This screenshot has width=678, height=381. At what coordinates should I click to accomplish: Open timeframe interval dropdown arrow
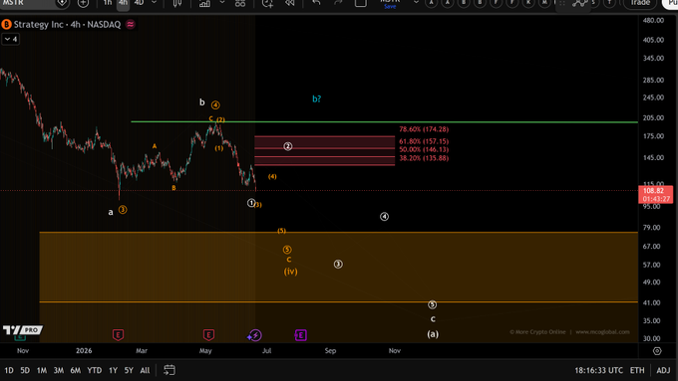click(154, 3)
